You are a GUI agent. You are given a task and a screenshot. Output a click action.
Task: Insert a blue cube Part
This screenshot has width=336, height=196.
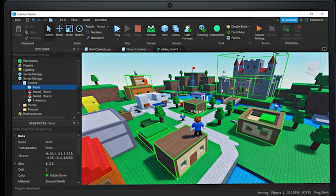165,31
